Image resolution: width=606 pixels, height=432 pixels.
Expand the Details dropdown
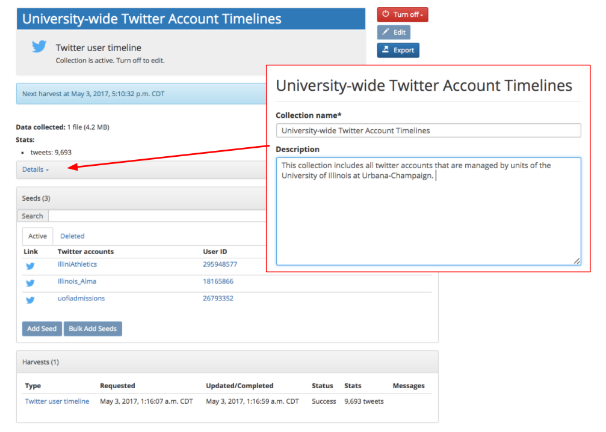35,169
